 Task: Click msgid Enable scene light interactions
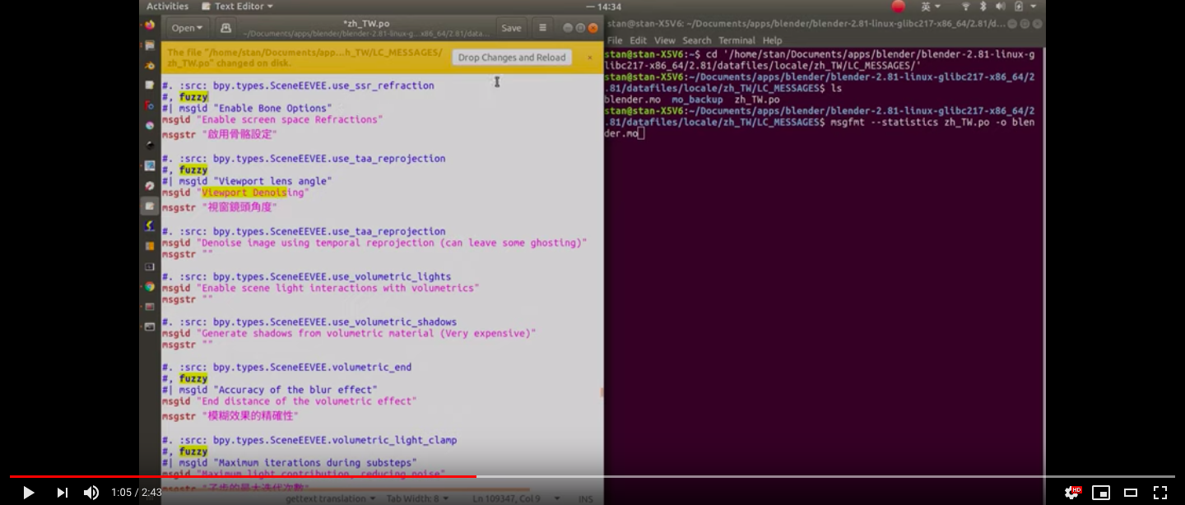(320, 289)
